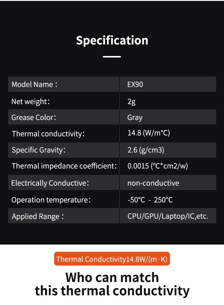Click the 2g weight value
This screenshot has height=305, width=224.
[x=131, y=101]
